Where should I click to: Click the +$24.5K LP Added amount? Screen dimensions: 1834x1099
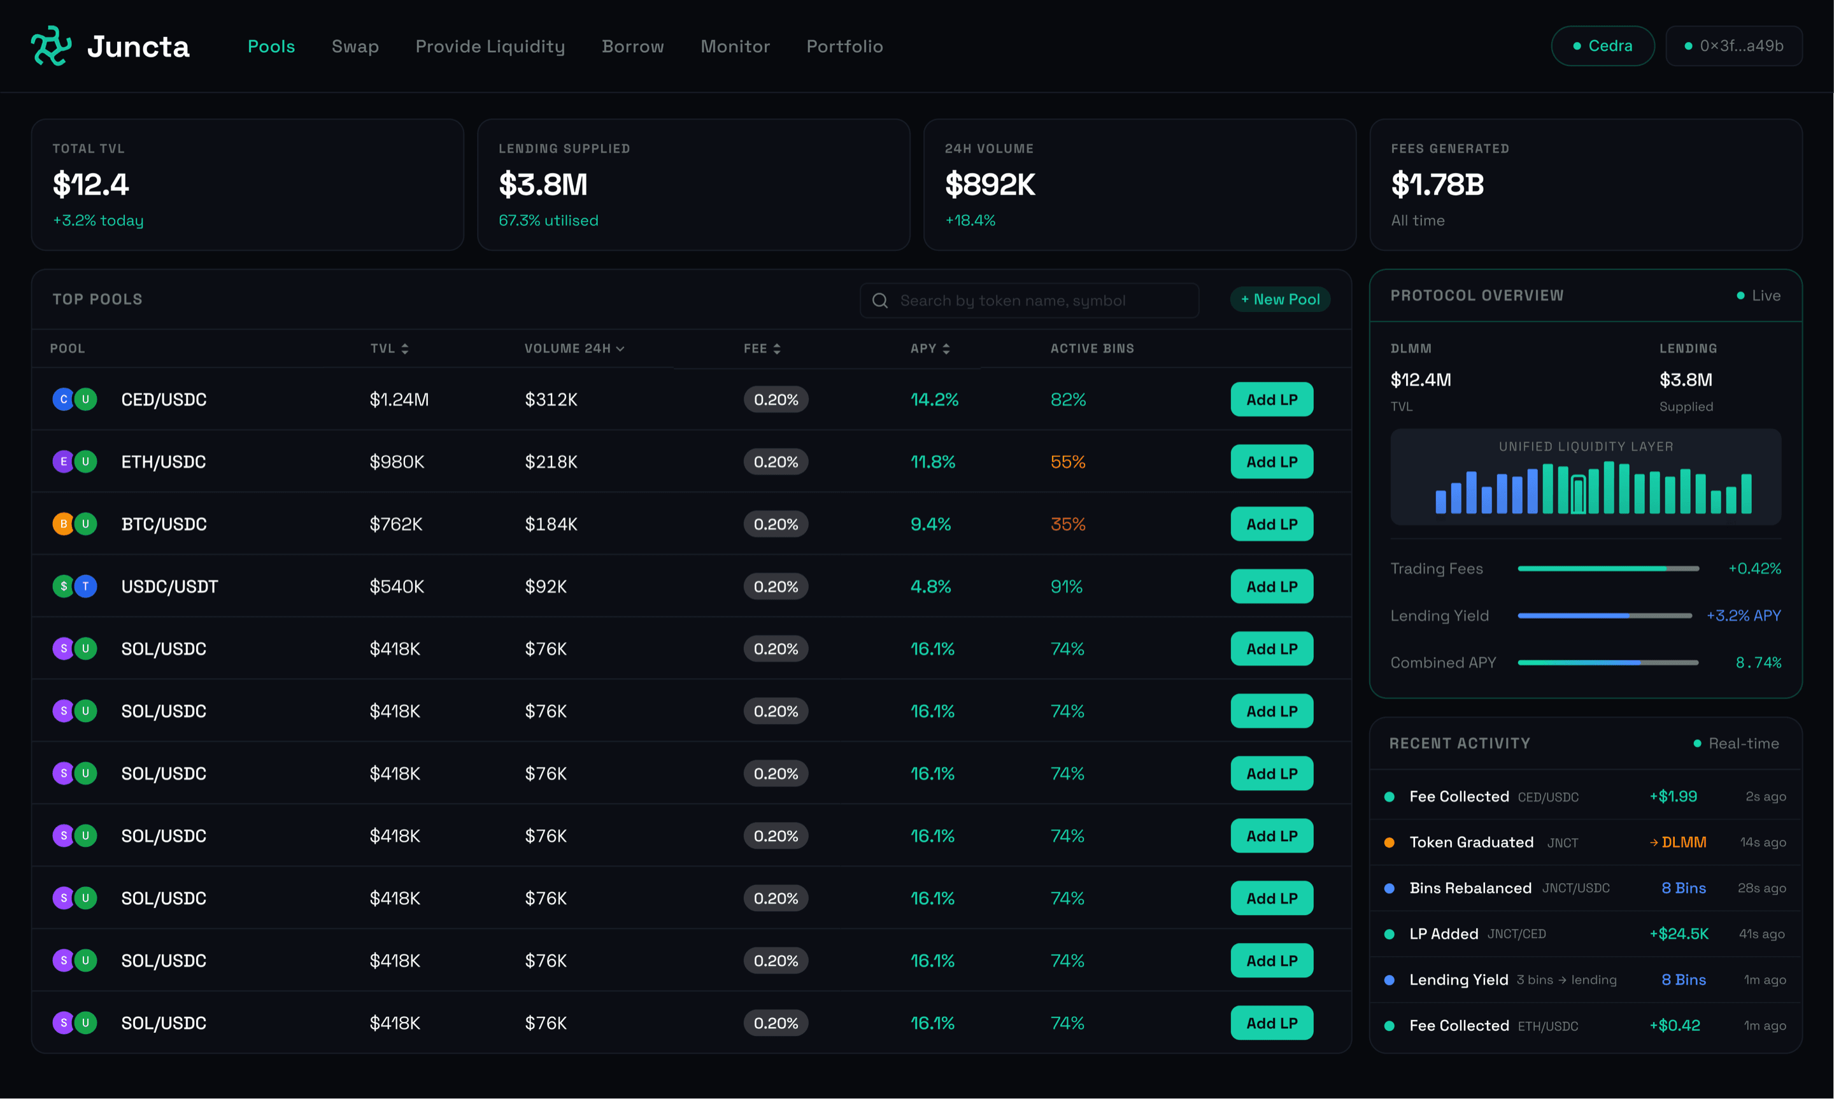(x=1679, y=935)
